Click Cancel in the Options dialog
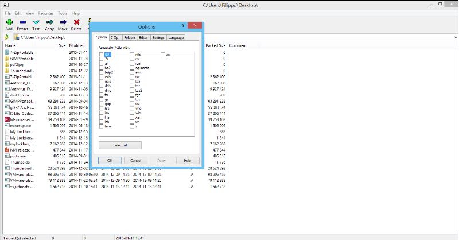The height and width of the screenshot is (240, 459). [x=136, y=160]
